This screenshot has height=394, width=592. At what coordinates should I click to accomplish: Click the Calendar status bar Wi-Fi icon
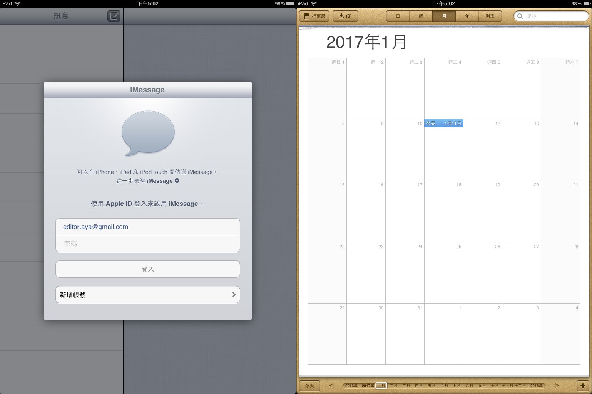tap(314, 3)
